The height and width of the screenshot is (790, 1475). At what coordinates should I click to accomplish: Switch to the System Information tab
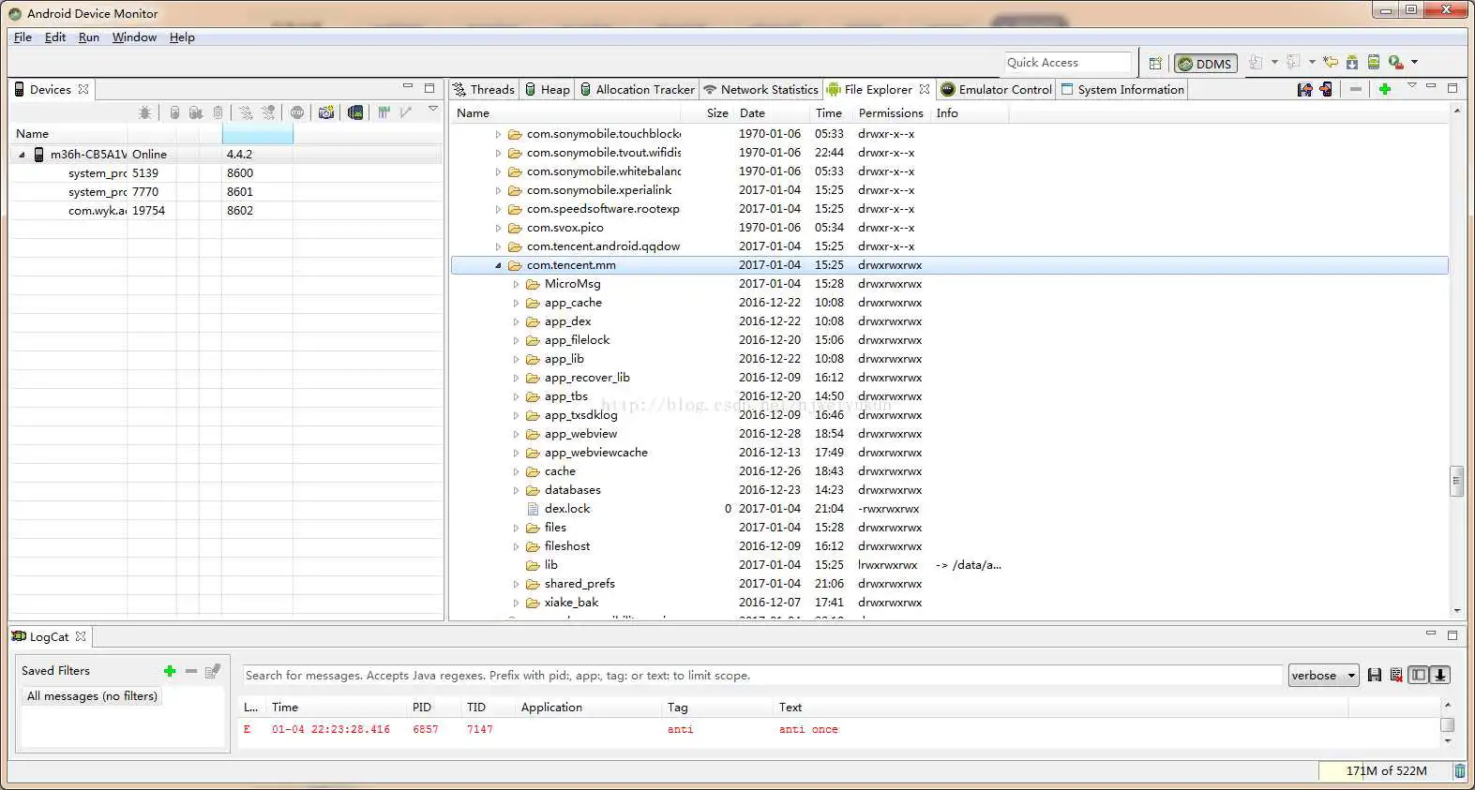coord(1122,90)
